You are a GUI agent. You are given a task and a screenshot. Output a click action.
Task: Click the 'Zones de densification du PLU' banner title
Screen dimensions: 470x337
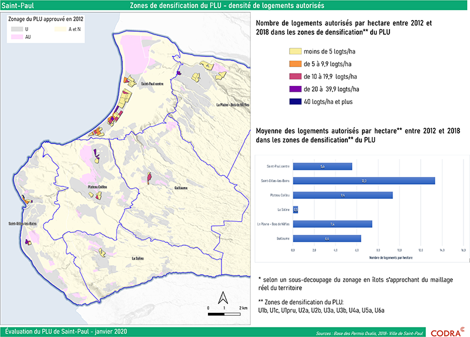click(234, 5)
